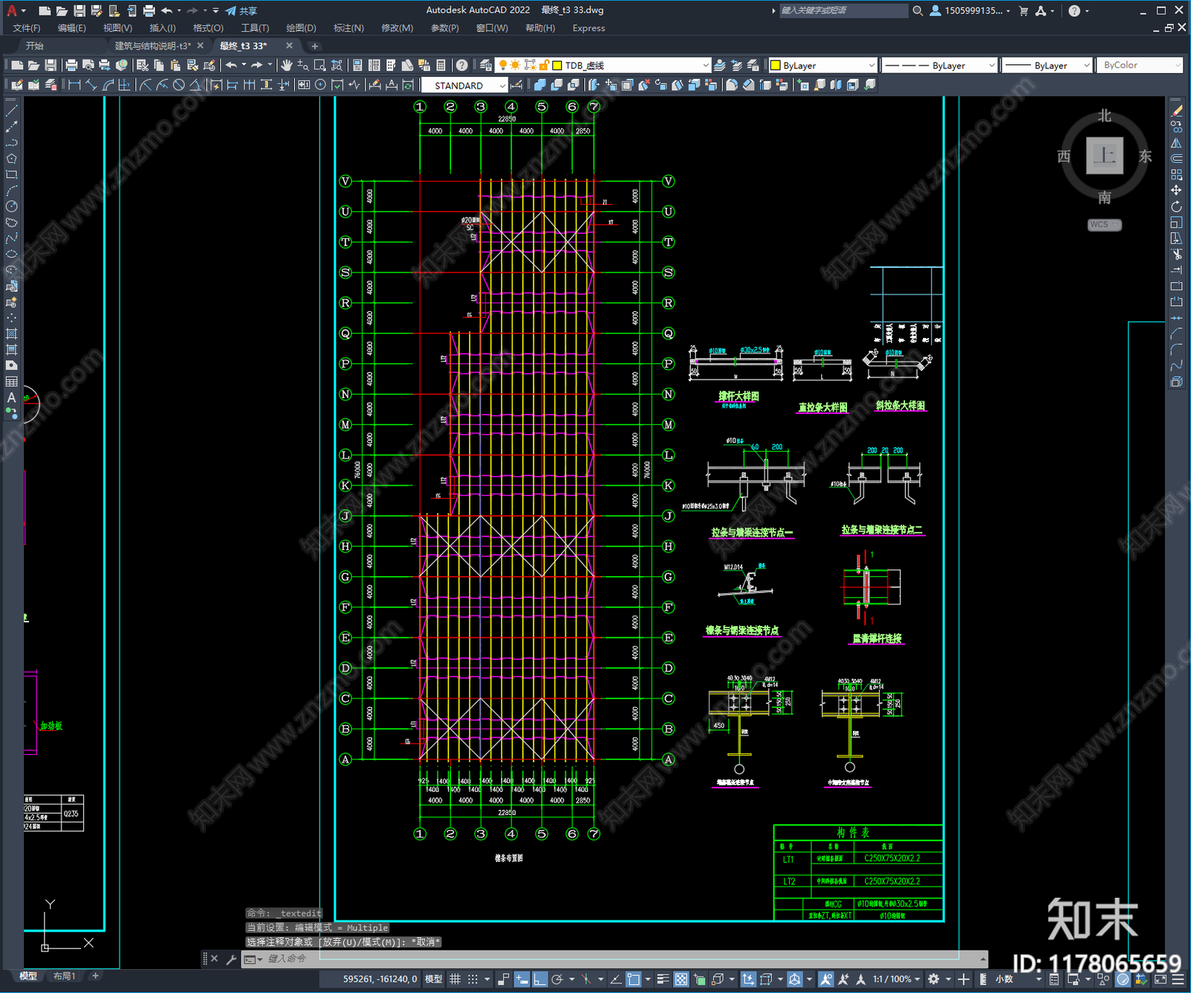Click the Save icon in quick access bar
The image size is (1191, 993).
pos(79,10)
